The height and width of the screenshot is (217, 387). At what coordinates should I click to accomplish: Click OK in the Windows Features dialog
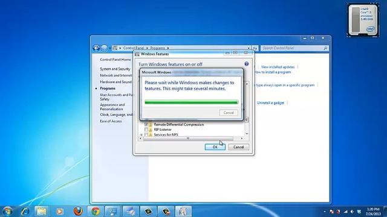coord(215,147)
